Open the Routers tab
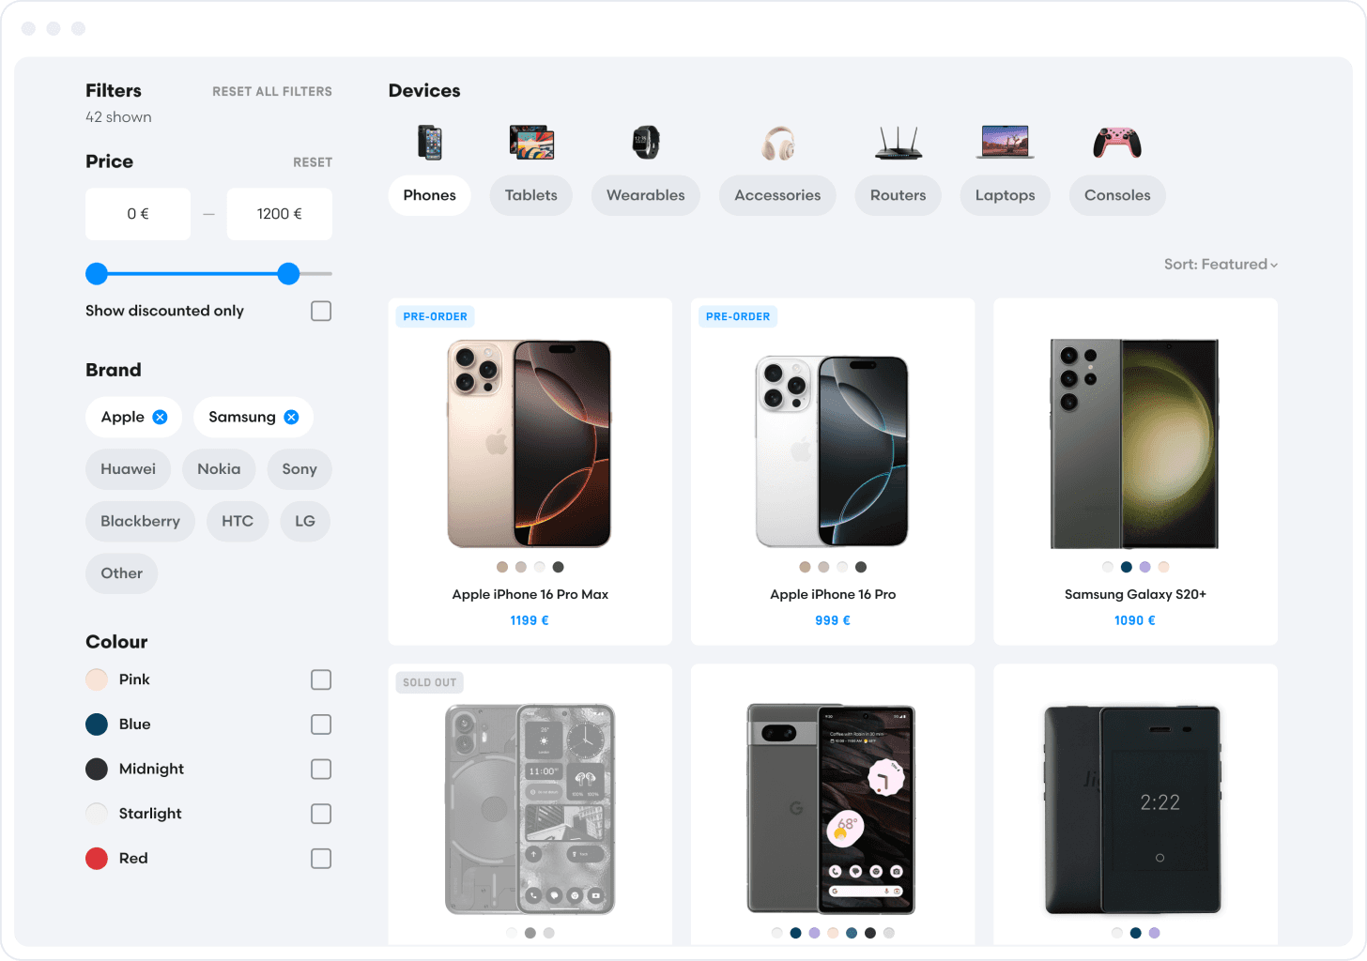The height and width of the screenshot is (961, 1367). click(899, 195)
